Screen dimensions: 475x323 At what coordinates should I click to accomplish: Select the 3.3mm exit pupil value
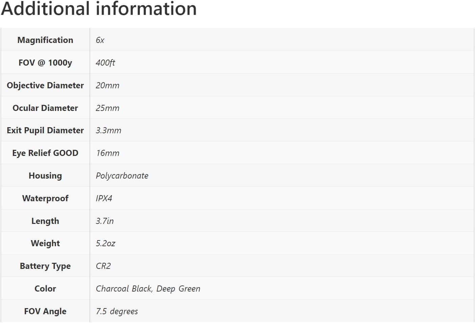(x=108, y=130)
